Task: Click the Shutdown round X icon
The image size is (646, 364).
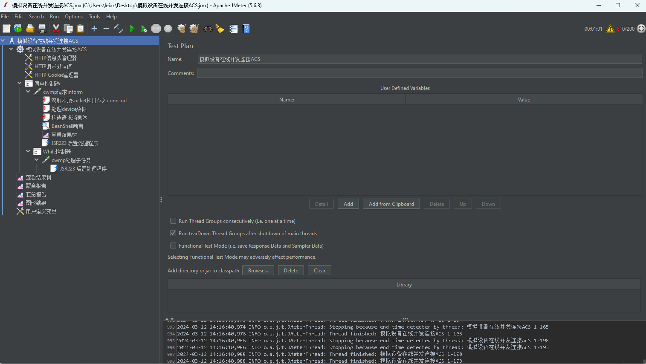Action: click(x=168, y=29)
